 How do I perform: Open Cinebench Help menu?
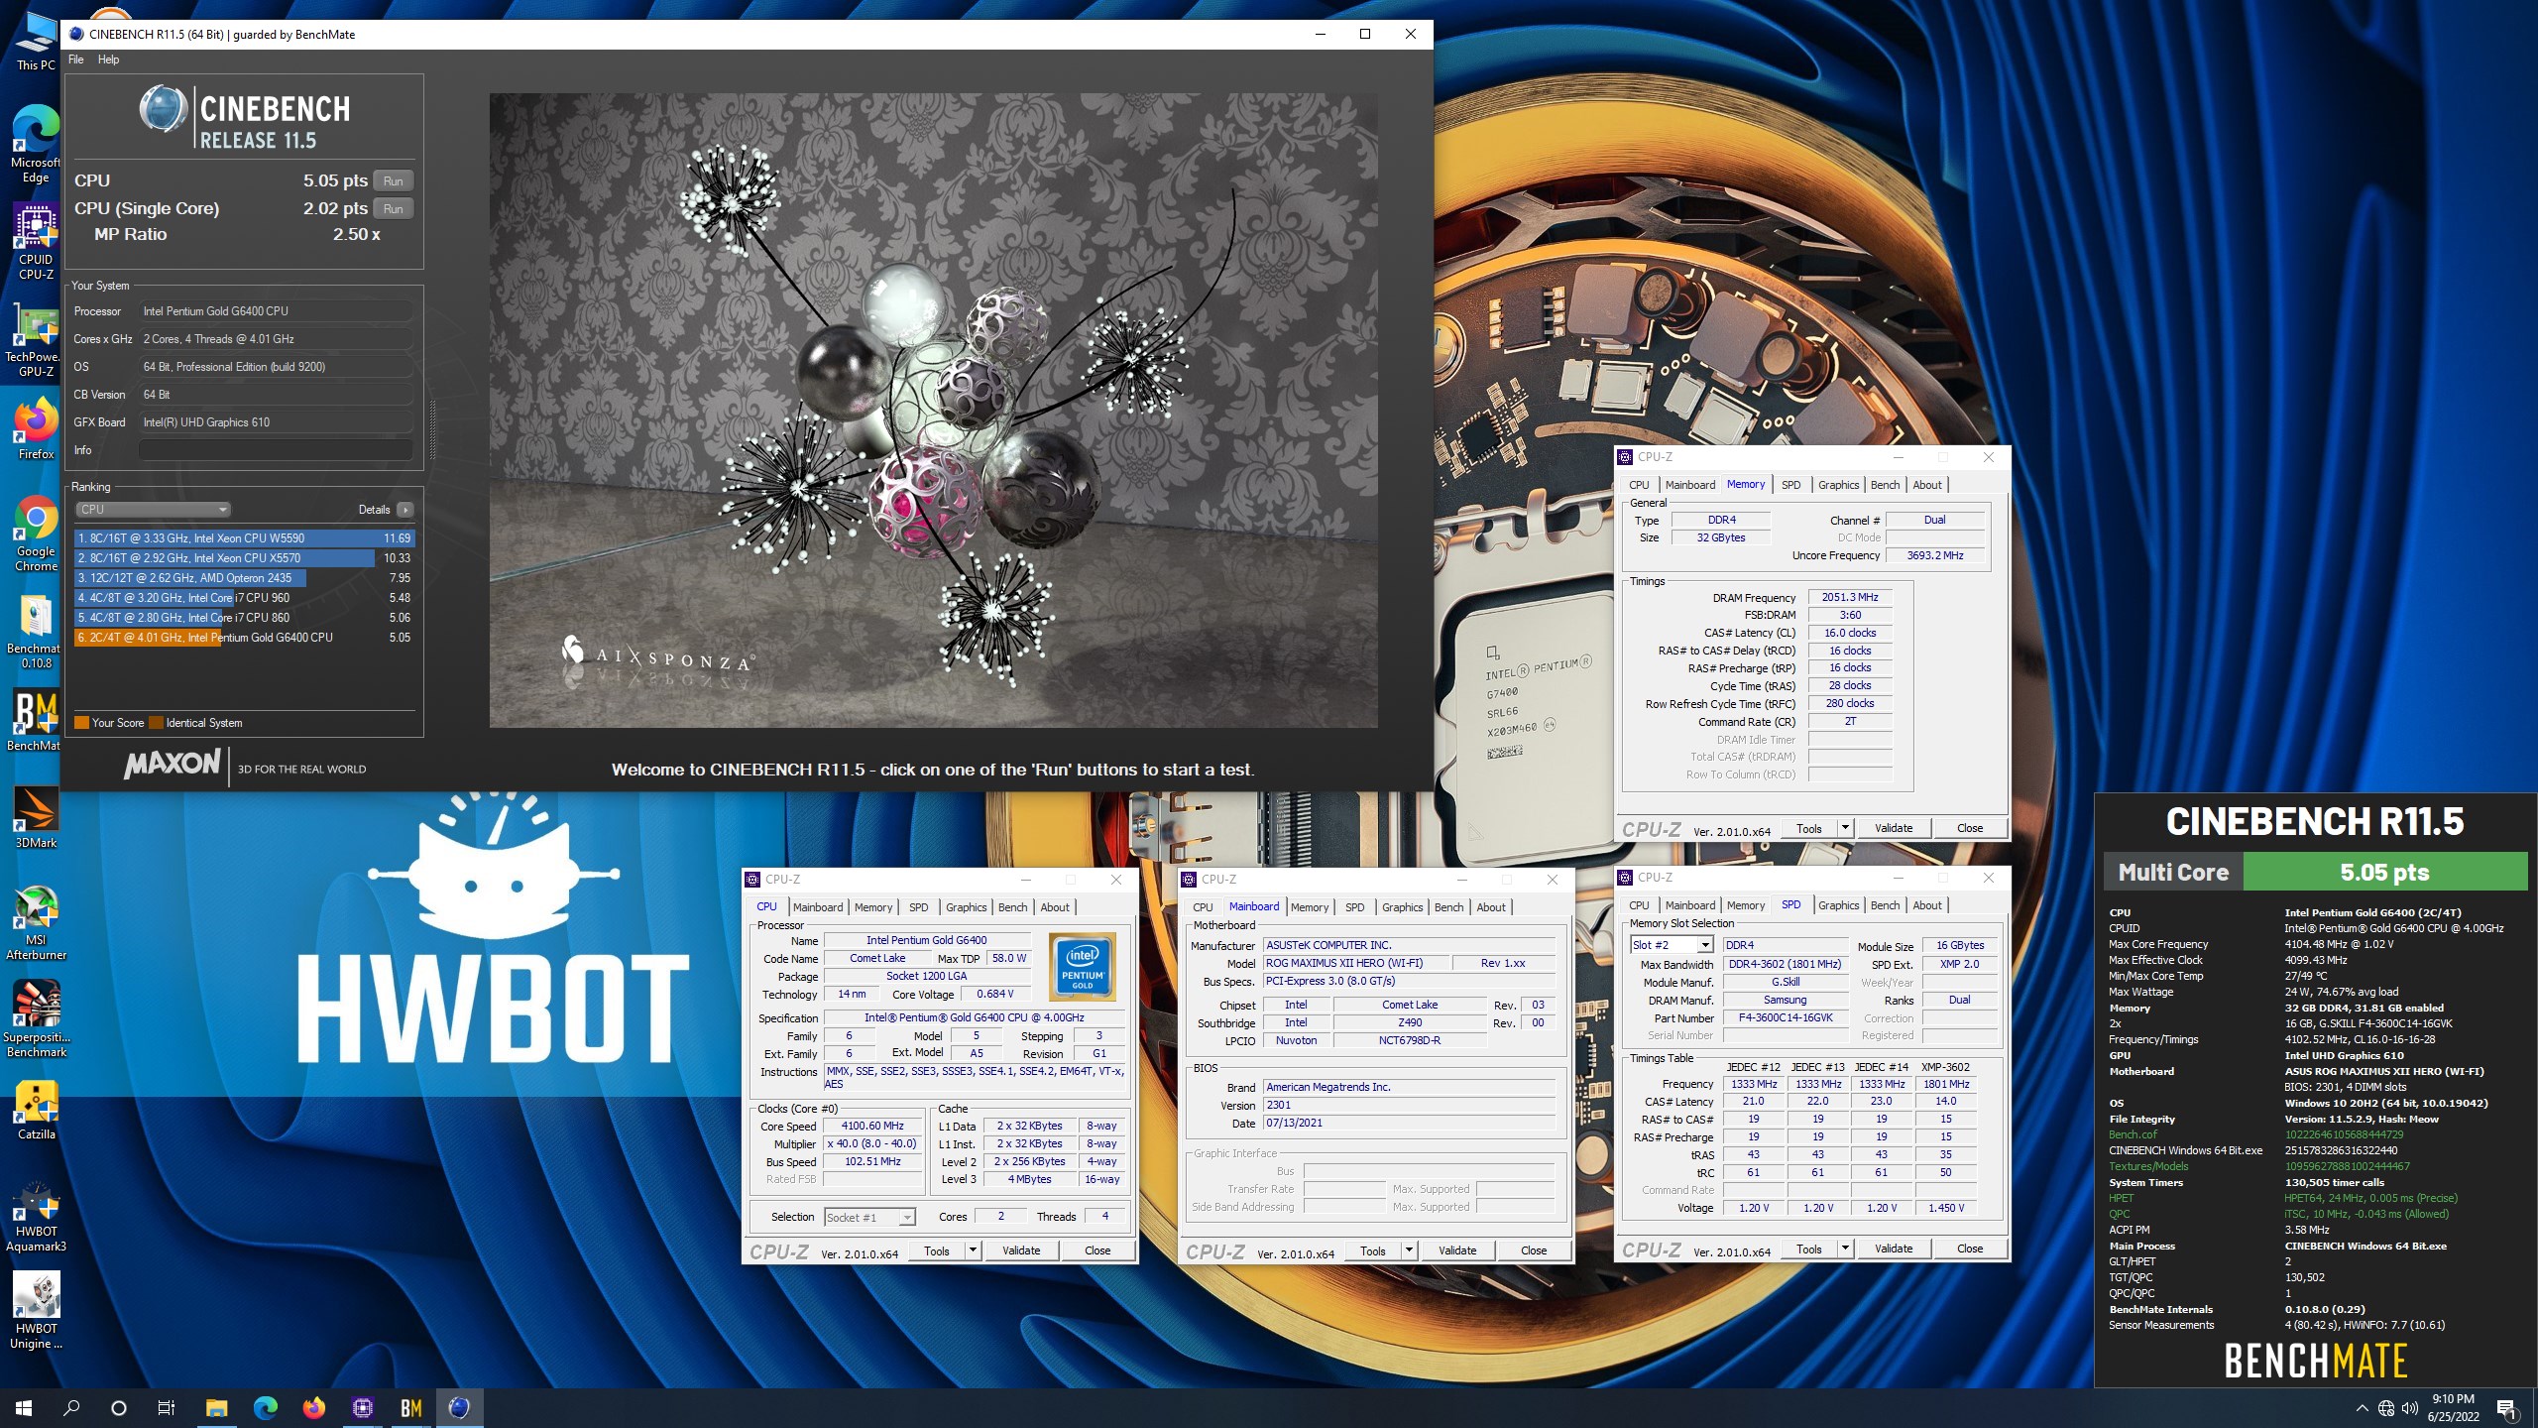point(108,59)
